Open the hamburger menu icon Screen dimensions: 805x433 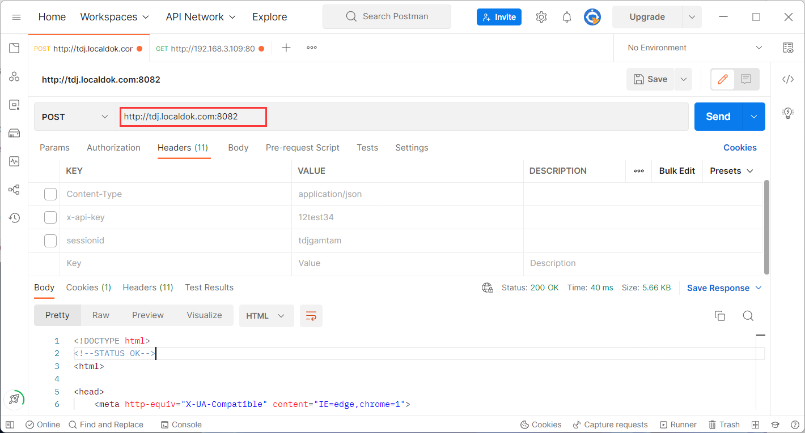[16, 17]
